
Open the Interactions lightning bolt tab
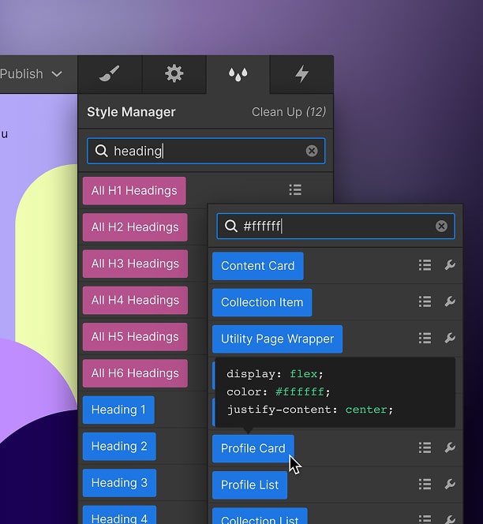coord(301,74)
